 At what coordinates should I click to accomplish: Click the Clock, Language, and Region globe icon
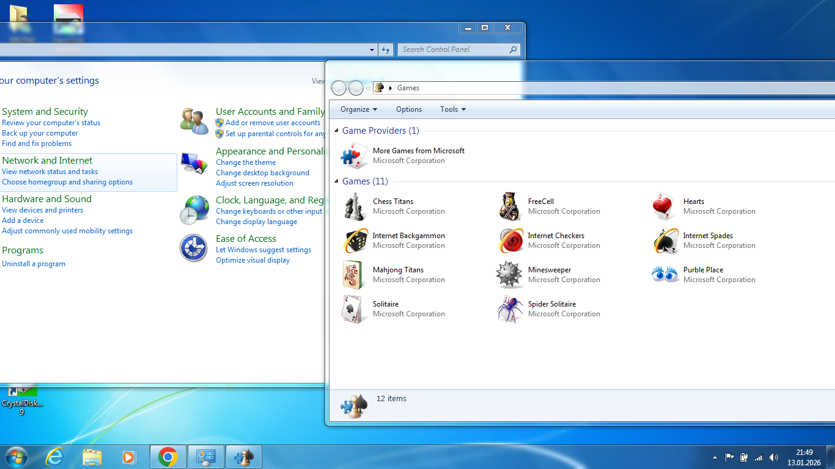pos(194,209)
